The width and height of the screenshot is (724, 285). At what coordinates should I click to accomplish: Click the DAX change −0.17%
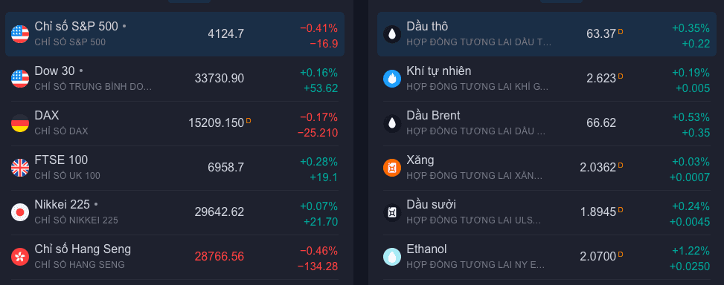318,117
